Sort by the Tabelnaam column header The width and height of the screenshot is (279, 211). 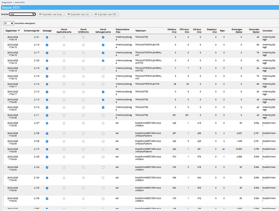point(141,31)
